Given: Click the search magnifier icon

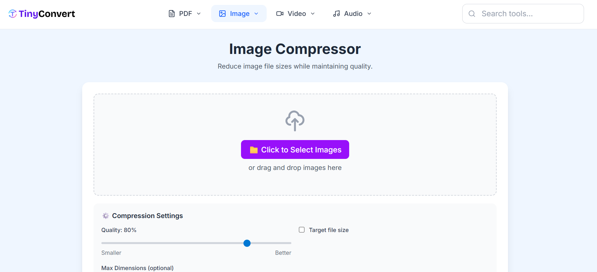Looking at the screenshot, I should pyautogui.click(x=472, y=14).
